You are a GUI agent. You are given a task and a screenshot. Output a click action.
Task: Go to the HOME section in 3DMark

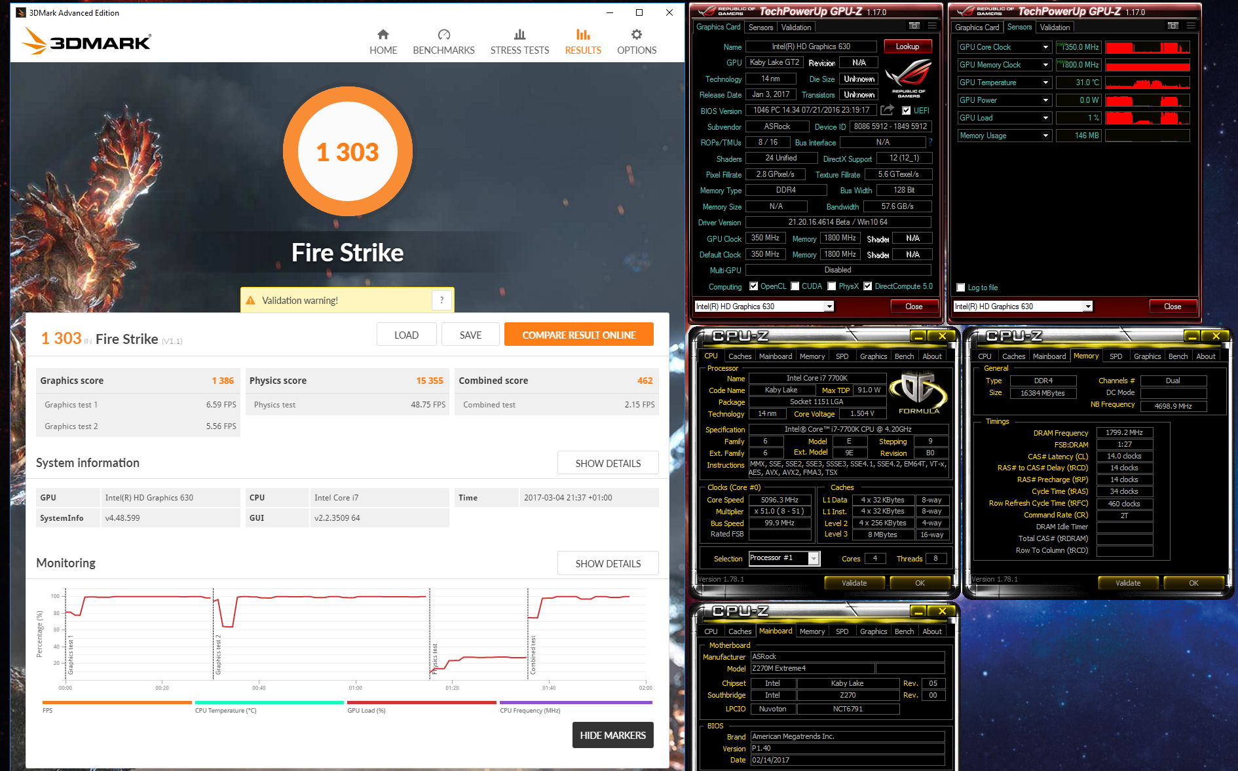383,42
